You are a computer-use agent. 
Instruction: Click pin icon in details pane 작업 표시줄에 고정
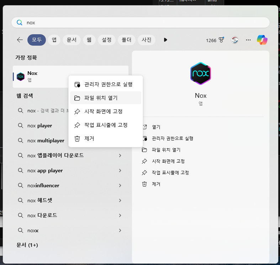coord(144,173)
